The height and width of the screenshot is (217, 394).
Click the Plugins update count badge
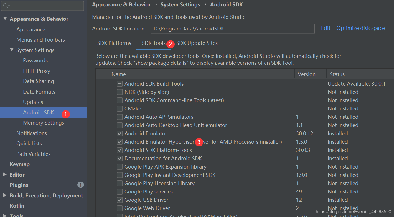pyautogui.click(x=81, y=185)
